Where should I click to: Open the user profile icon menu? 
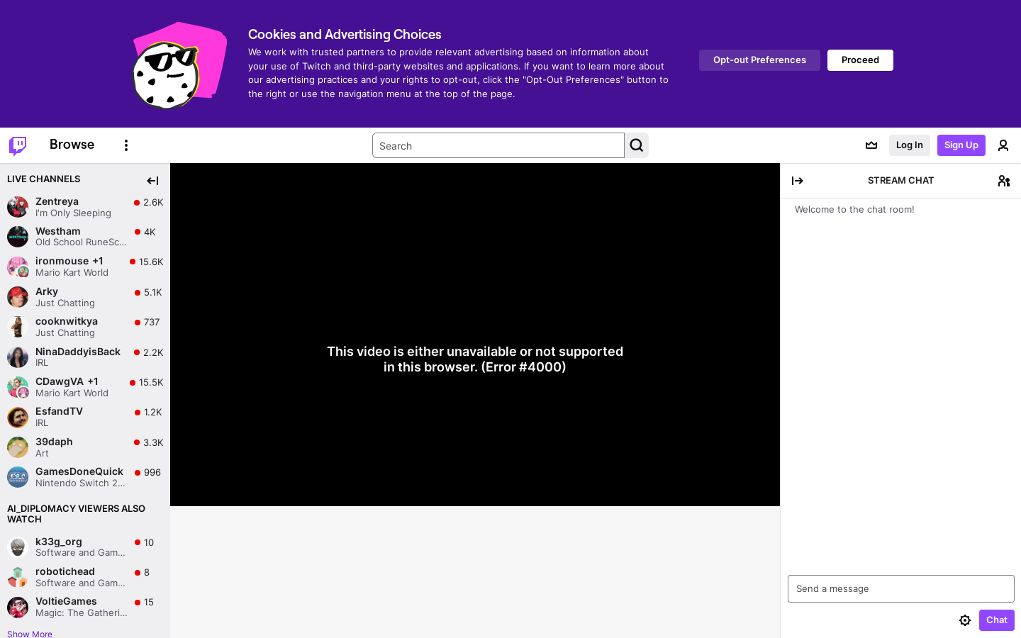coord(1003,145)
